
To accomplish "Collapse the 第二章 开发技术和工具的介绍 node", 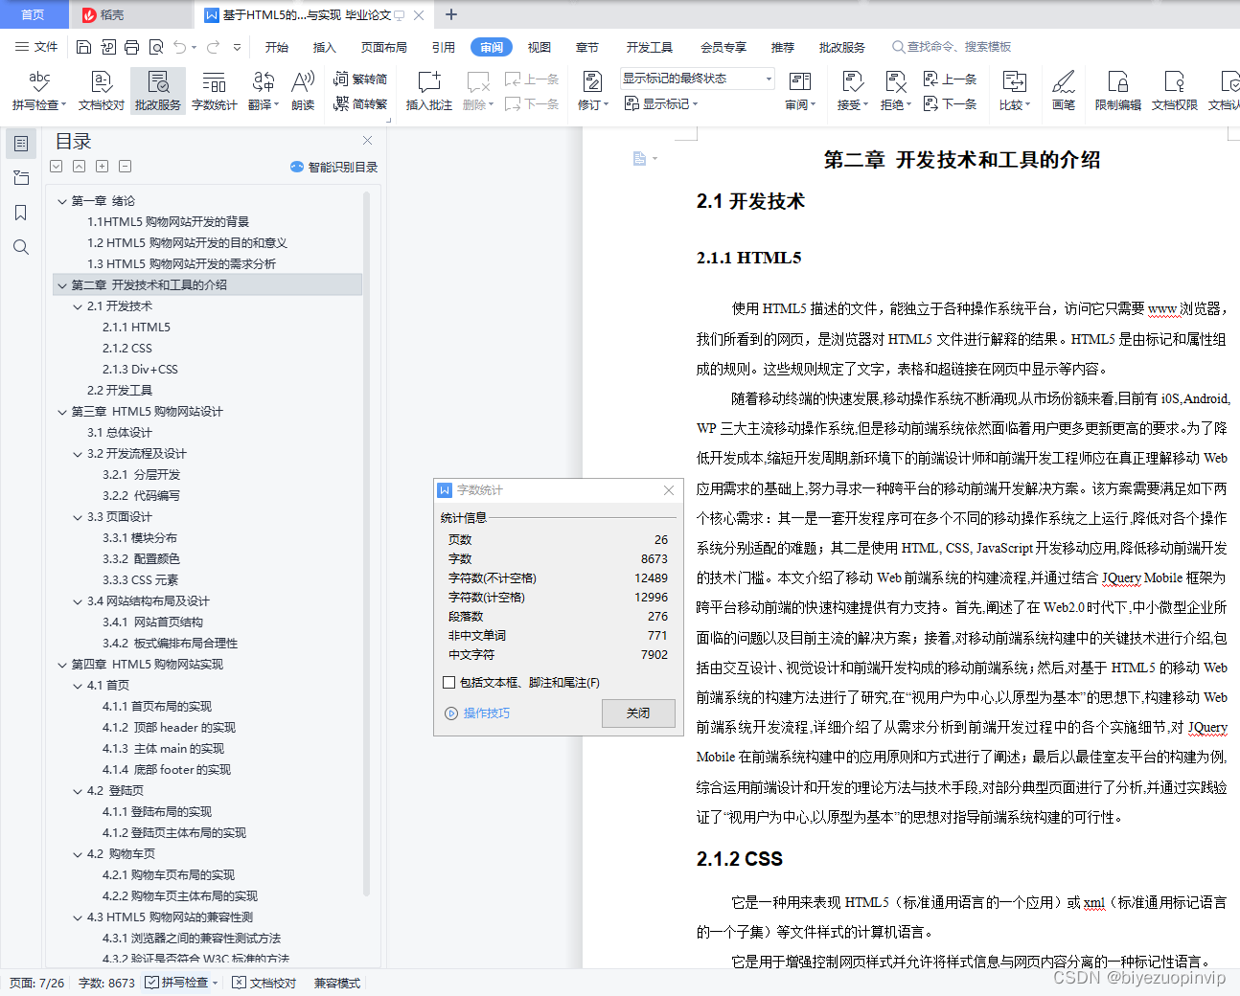I will click(62, 285).
